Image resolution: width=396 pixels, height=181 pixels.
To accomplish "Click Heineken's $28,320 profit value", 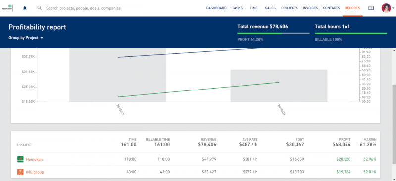I will coord(344,159).
